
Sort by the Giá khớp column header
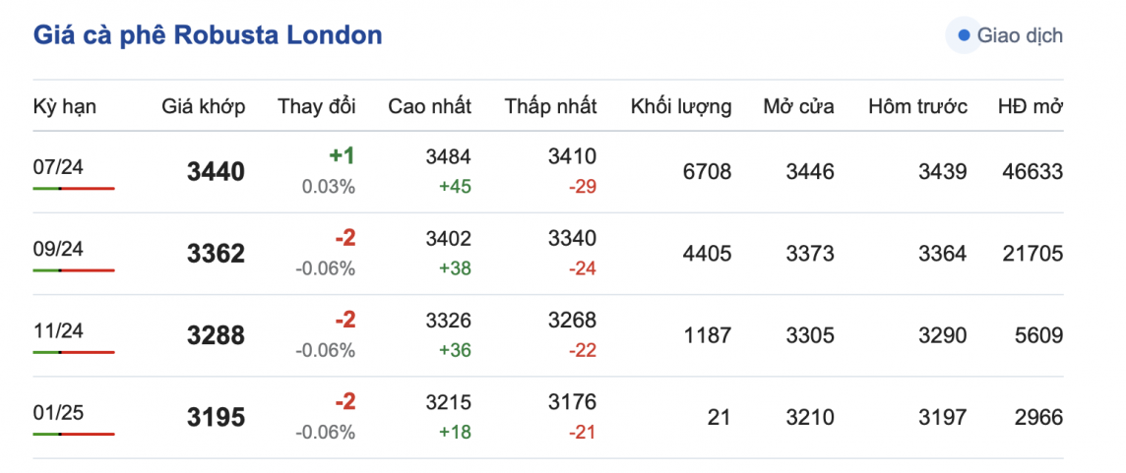(204, 106)
